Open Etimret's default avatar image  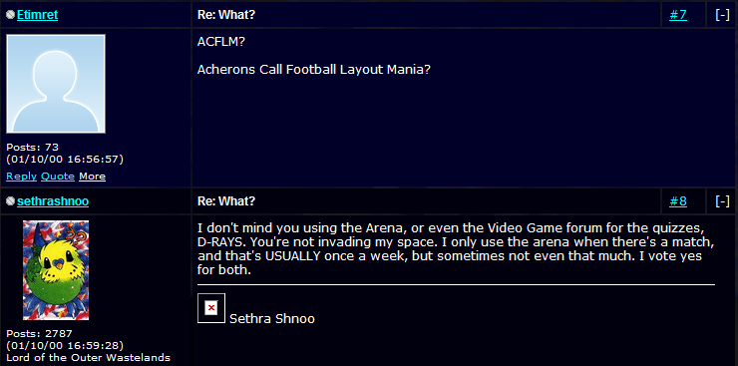click(56, 84)
